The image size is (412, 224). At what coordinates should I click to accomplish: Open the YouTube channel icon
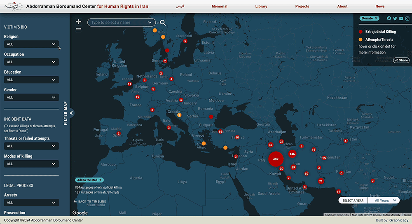pyautogui.click(x=401, y=19)
